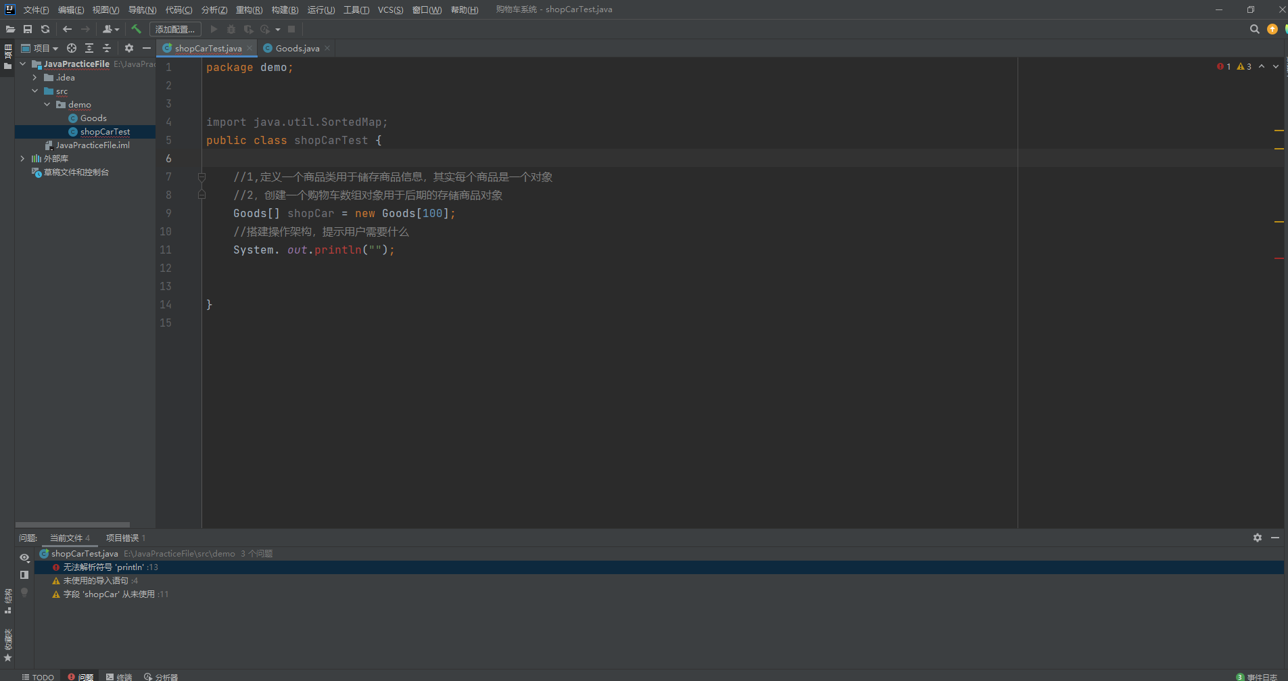Open Search Everywhere magnifier
Viewport: 1288px width, 681px height.
(1255, 29)
